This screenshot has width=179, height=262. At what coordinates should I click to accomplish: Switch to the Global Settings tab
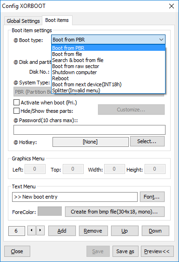click(23, 21)
